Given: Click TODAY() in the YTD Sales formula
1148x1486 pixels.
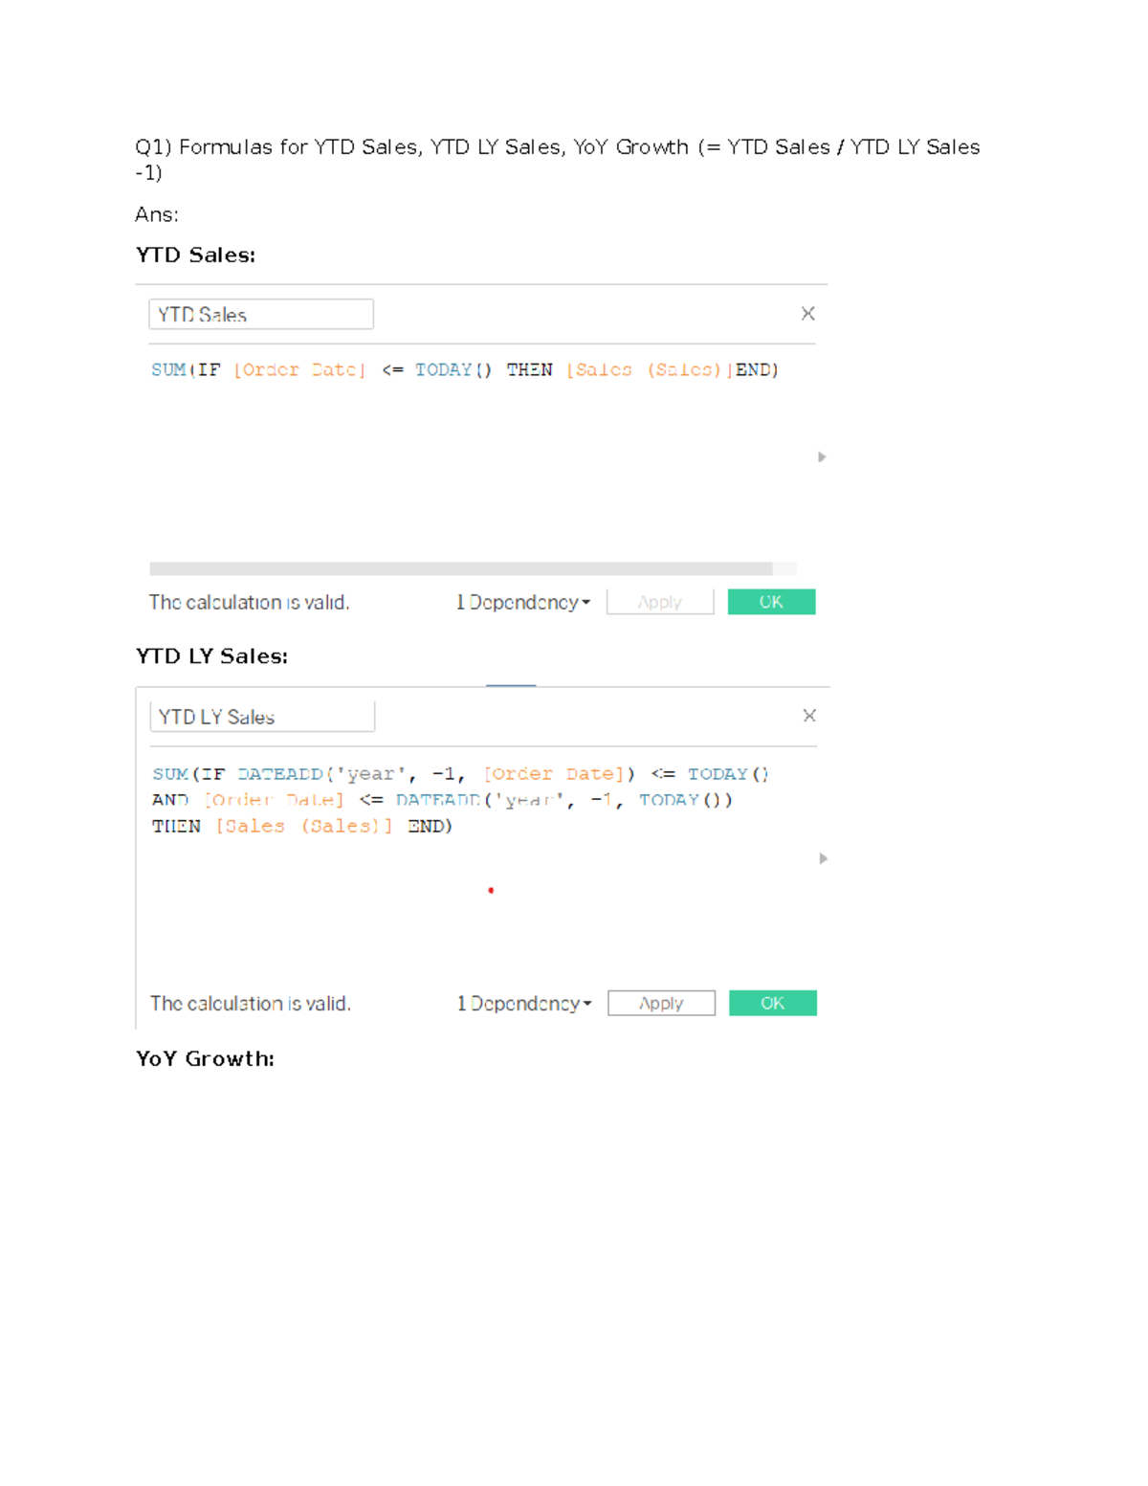Looking at the screenshot, I should tap(453, 370).
